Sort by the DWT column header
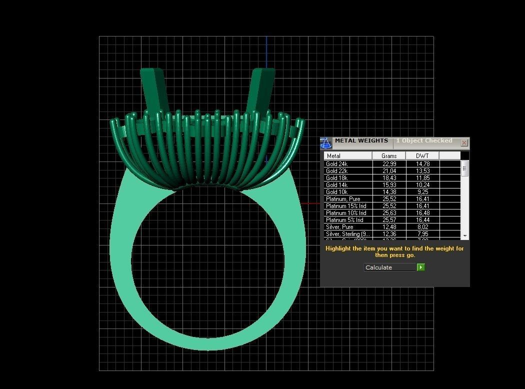The height and width of the screenshot is (389, 525). pyautogui.click(x=422, y=155)
